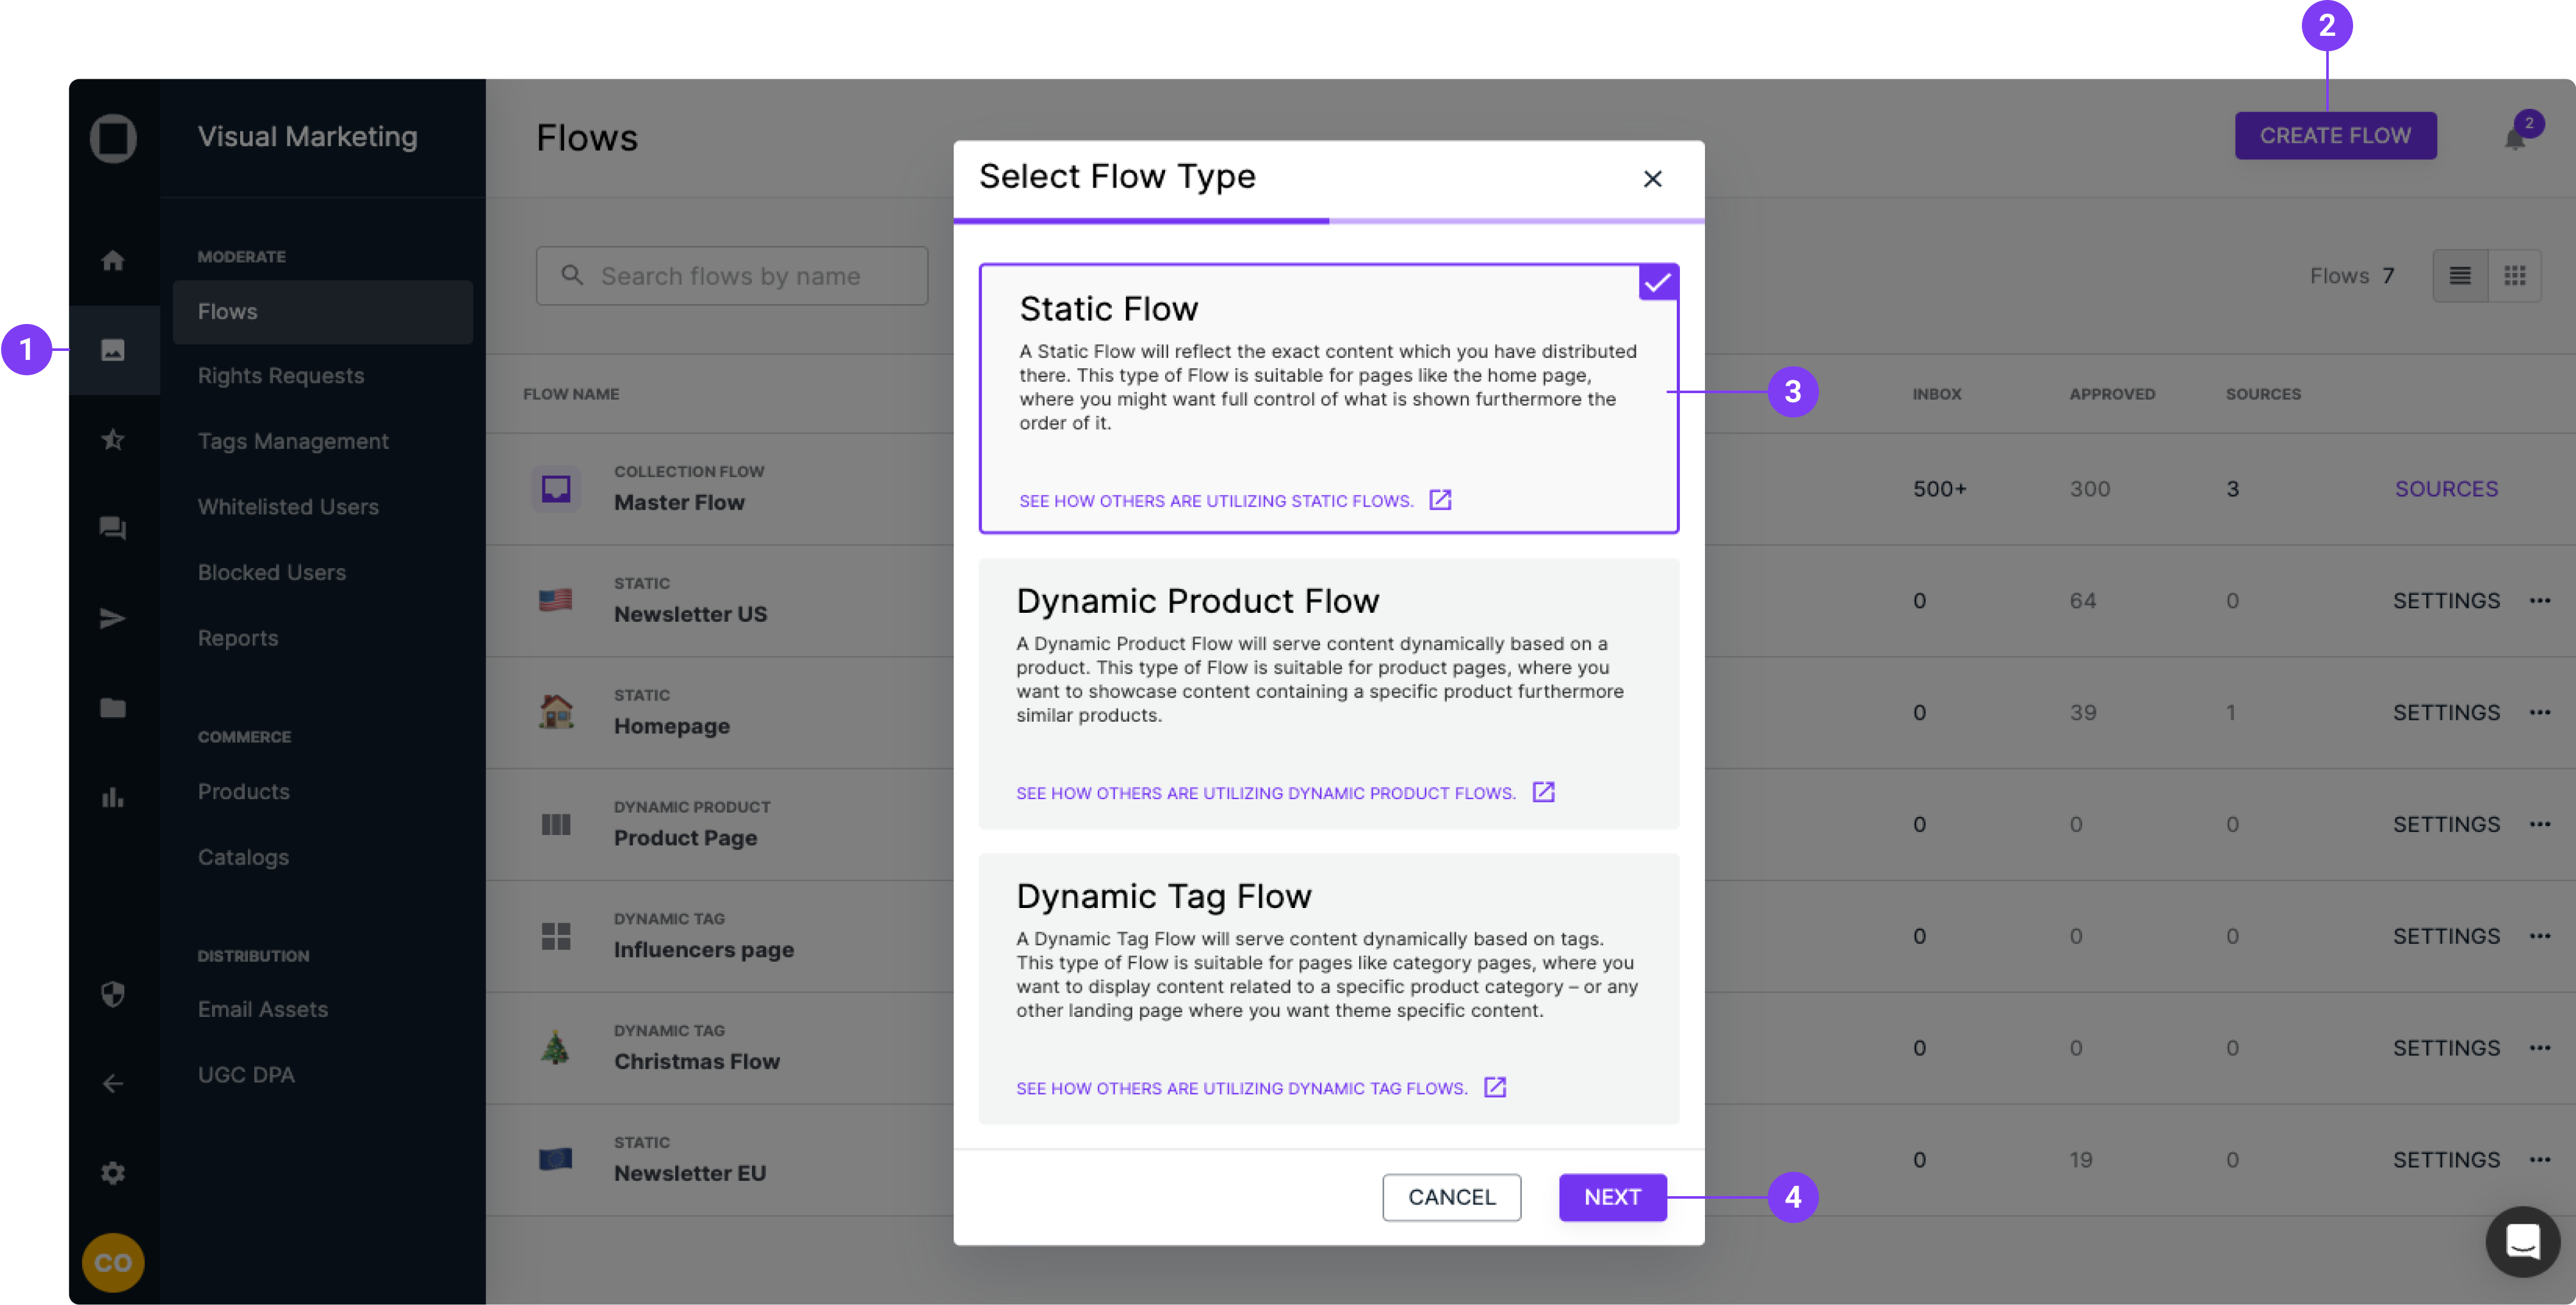Click the bar chart analytics sidebar icon
Image resolution: width=2576 pixels, height=1305 pixels.
113,797
